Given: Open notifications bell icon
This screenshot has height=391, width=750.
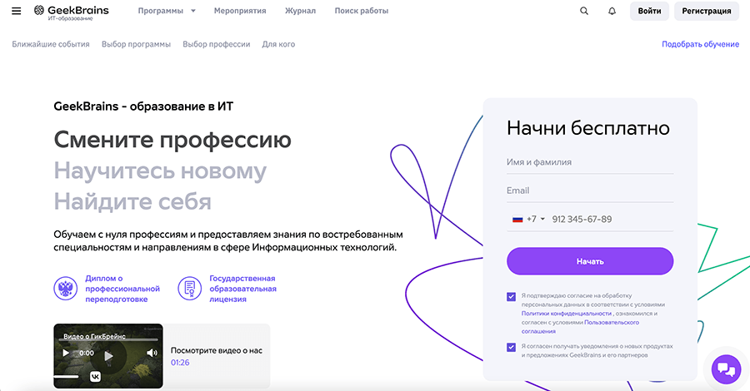Looking at the screenshot, I should 612,11.
